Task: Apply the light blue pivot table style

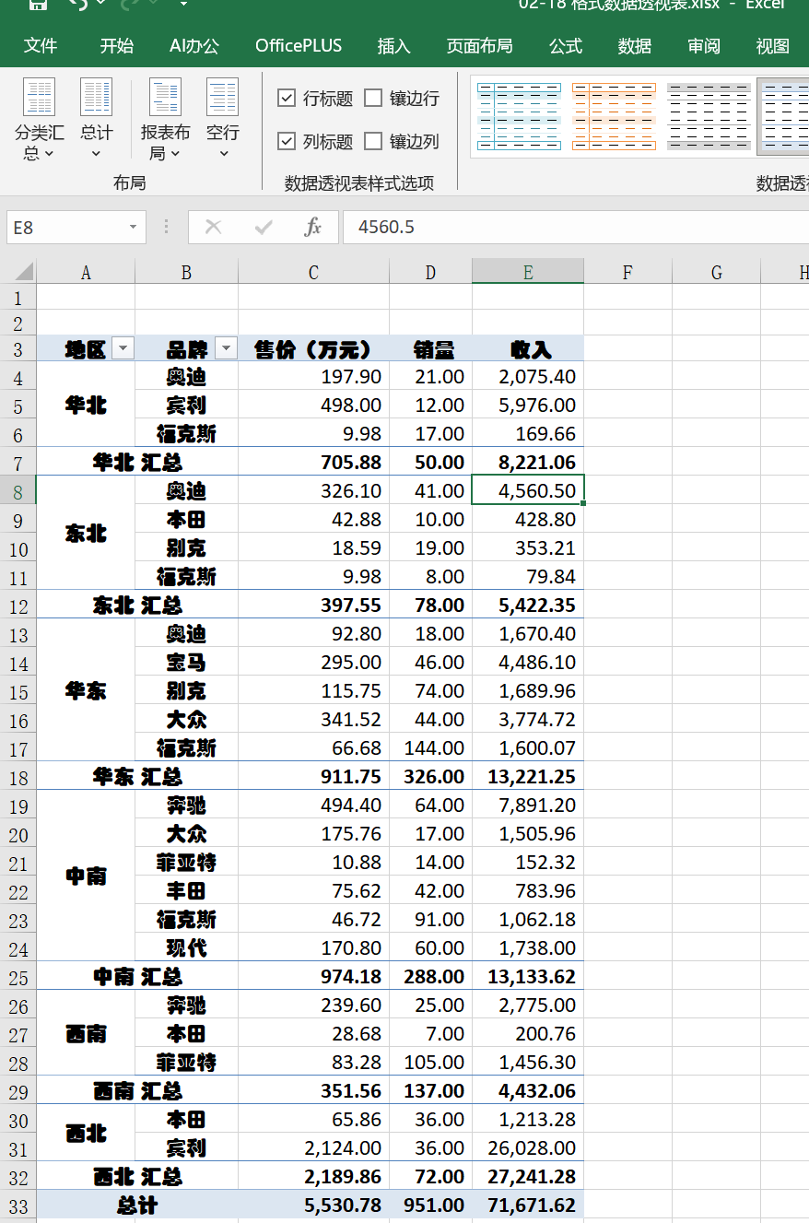Action: tap(519, 116)
